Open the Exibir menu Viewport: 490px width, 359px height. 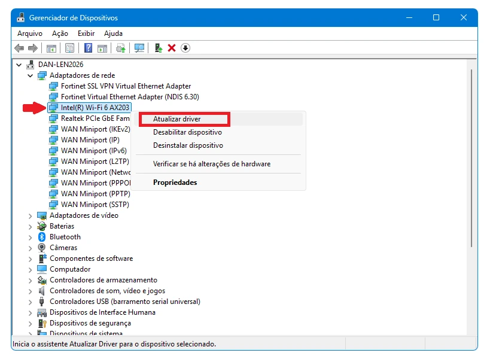coord(86,34)
